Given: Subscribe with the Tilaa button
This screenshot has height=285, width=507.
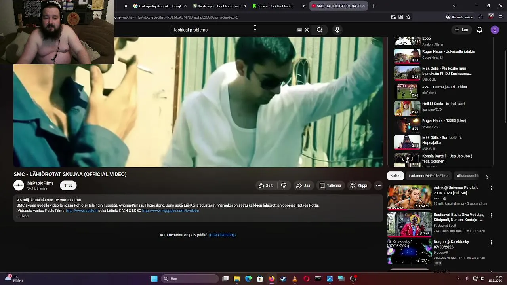Looking at the screenshot, I should point(68,185).
